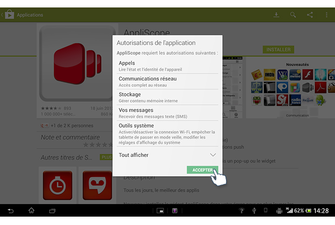The width and height of the screenshot is (335, 225).
Task: Open the recent apps button
Action: (x=52, y=211)
